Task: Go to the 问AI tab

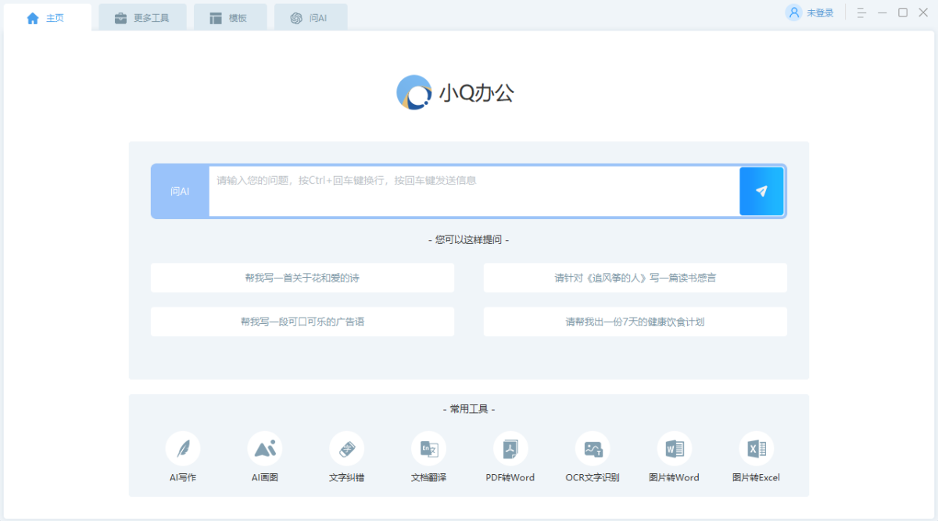Action: tap(310, 18)
